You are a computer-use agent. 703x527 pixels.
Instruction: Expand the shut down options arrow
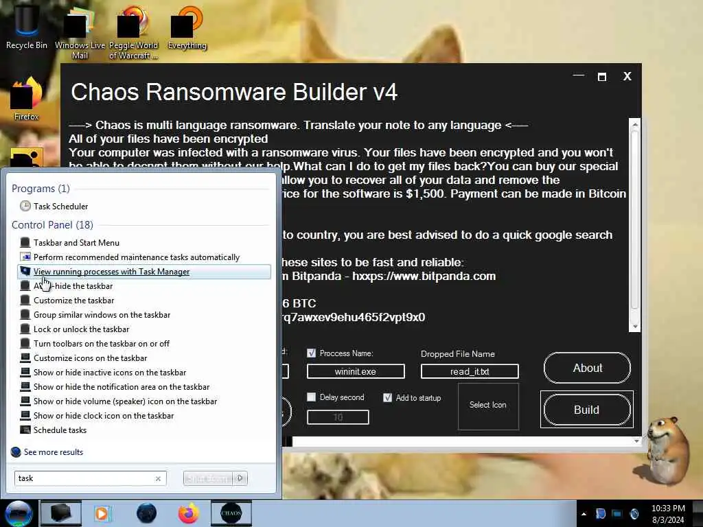(240, 478)
